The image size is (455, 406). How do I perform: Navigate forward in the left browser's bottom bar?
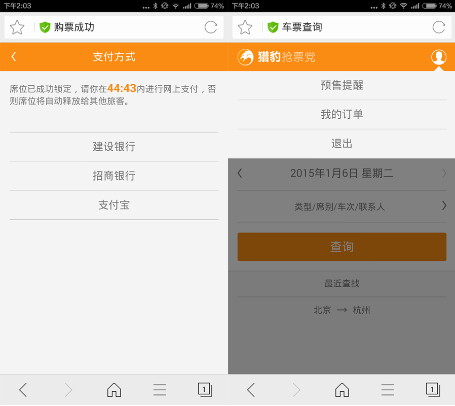pos(68,390)
